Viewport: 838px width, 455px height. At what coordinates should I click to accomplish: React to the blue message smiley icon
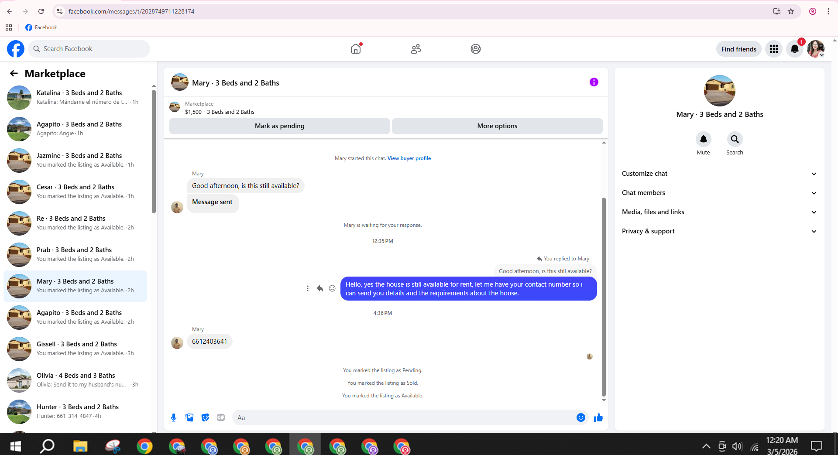point(332,288)
